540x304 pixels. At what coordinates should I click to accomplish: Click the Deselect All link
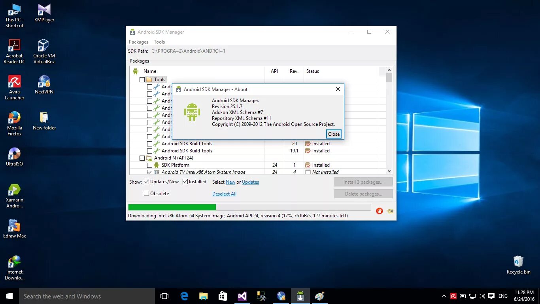pyautogui.click(x=224, y=194)
